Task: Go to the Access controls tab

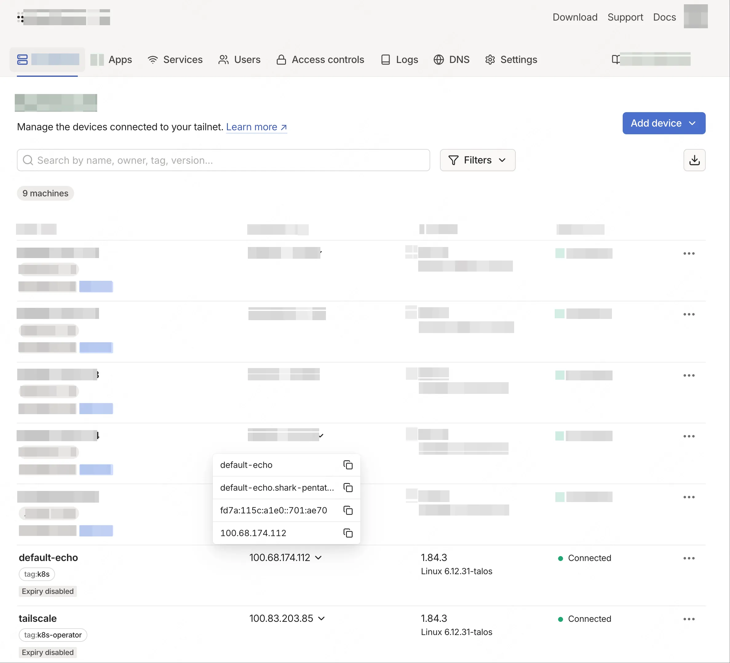Action: point(320,60)
